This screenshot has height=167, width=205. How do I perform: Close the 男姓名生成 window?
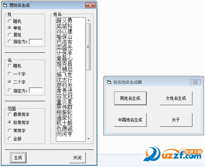pyautogui.click(x=90, y=5)
